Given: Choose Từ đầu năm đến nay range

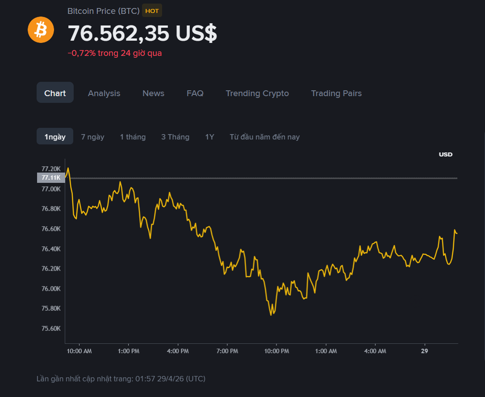Looking at the screenshot, I should point(264,137).
